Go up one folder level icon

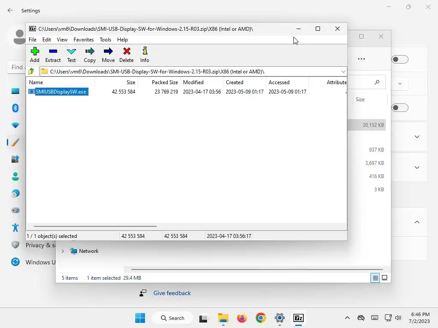[31, 71]
